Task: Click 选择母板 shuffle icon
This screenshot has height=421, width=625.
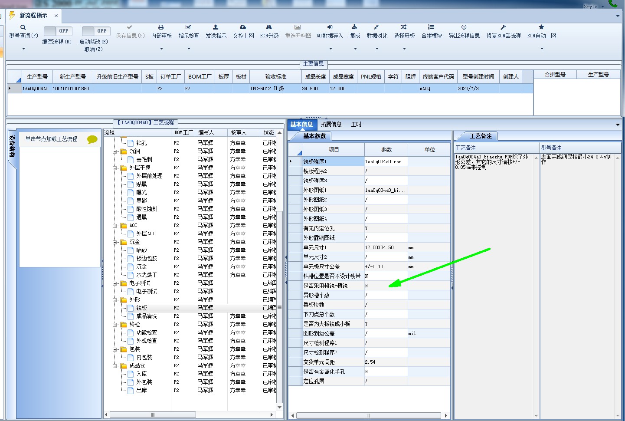Action: tap(404, 27)
